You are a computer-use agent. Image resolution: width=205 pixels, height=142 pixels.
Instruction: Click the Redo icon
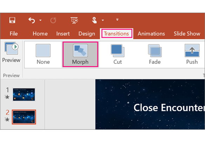(x=53, y=20)
